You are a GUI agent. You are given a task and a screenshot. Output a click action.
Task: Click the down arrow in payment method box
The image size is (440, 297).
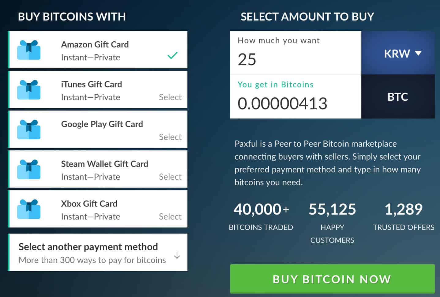pyautogui.click(x=177, y=255)
